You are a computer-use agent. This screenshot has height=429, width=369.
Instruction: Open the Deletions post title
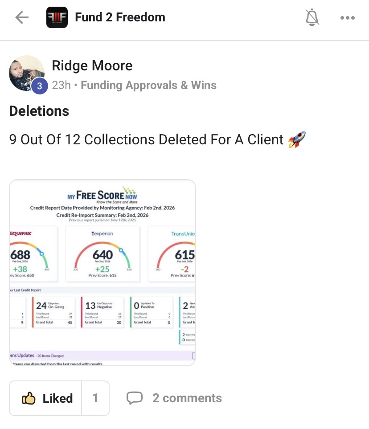[39, 111]
